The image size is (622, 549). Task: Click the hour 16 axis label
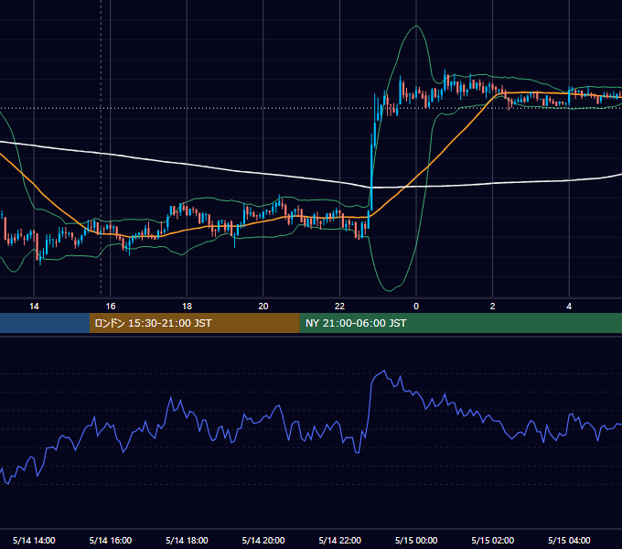tap(111, 307)
